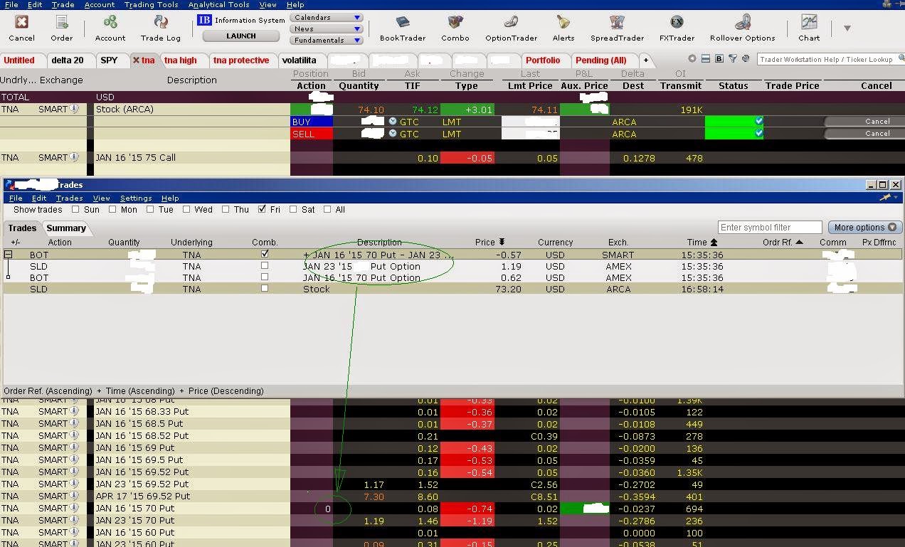Click the split-rows layout icon
Viewport: 905px width, 547px height.
pos(705,59)
